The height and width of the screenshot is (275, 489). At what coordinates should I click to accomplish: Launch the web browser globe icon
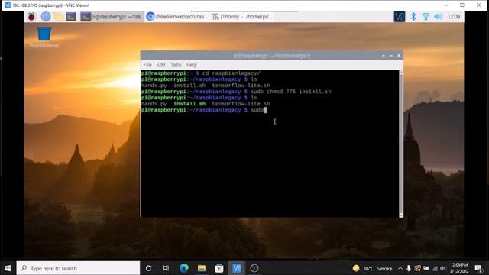46,17
